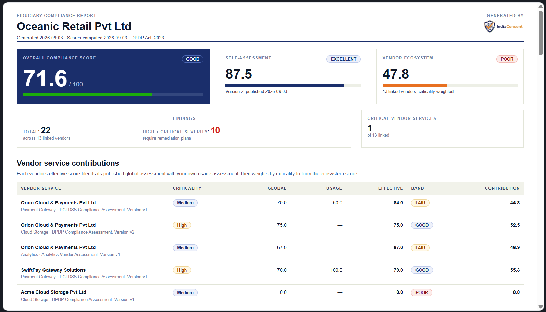Click the scrollbar up arrow

click(541, 6)
